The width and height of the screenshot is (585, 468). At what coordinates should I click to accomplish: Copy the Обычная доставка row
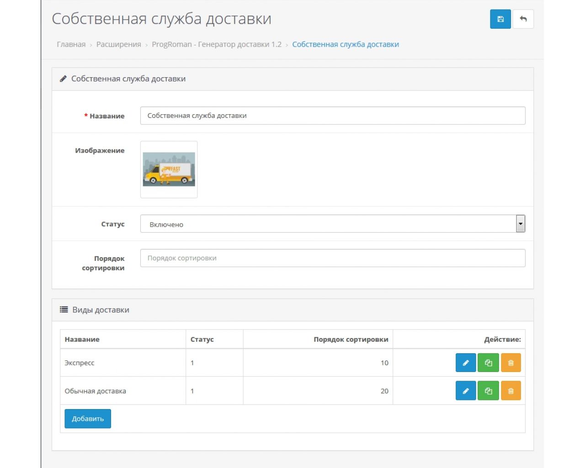488,391
